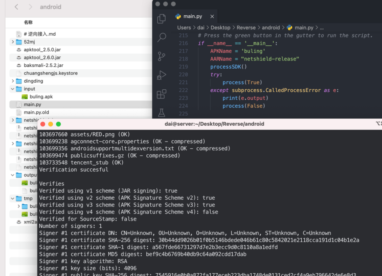
Task: Click the 'netshield-release' string in editor
Action: coord(270,59)
